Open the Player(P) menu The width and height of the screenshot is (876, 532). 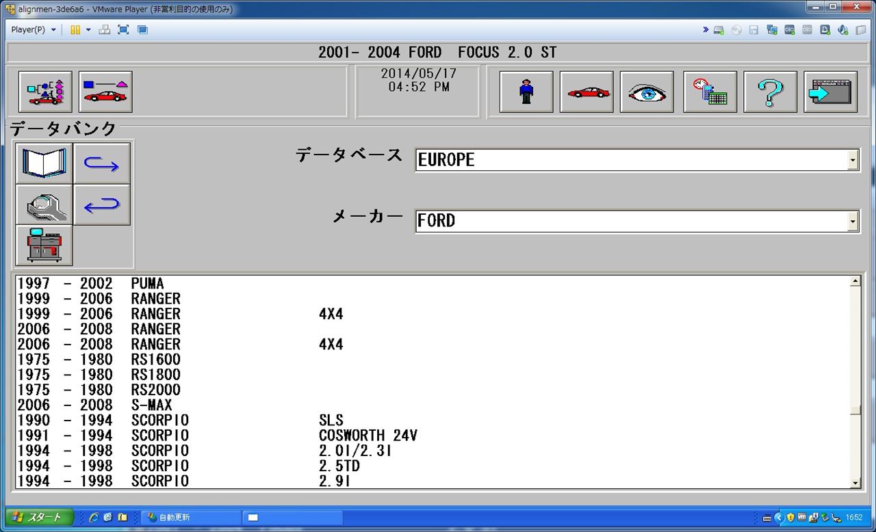pos(34,29)
